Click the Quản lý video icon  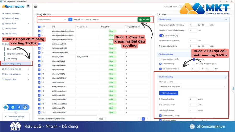(x=3, y=29)
